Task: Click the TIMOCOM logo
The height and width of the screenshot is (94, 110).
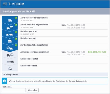Action: click(13, 4)
